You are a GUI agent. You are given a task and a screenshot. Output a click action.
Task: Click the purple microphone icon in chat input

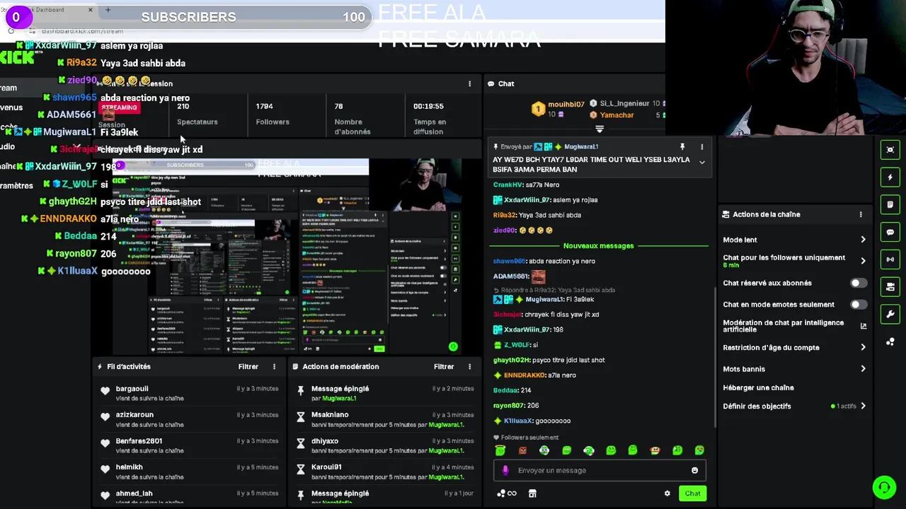click(x=505, y=470)
